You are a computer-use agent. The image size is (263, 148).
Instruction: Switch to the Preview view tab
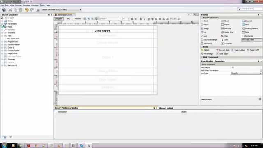(x=78, y=19)
